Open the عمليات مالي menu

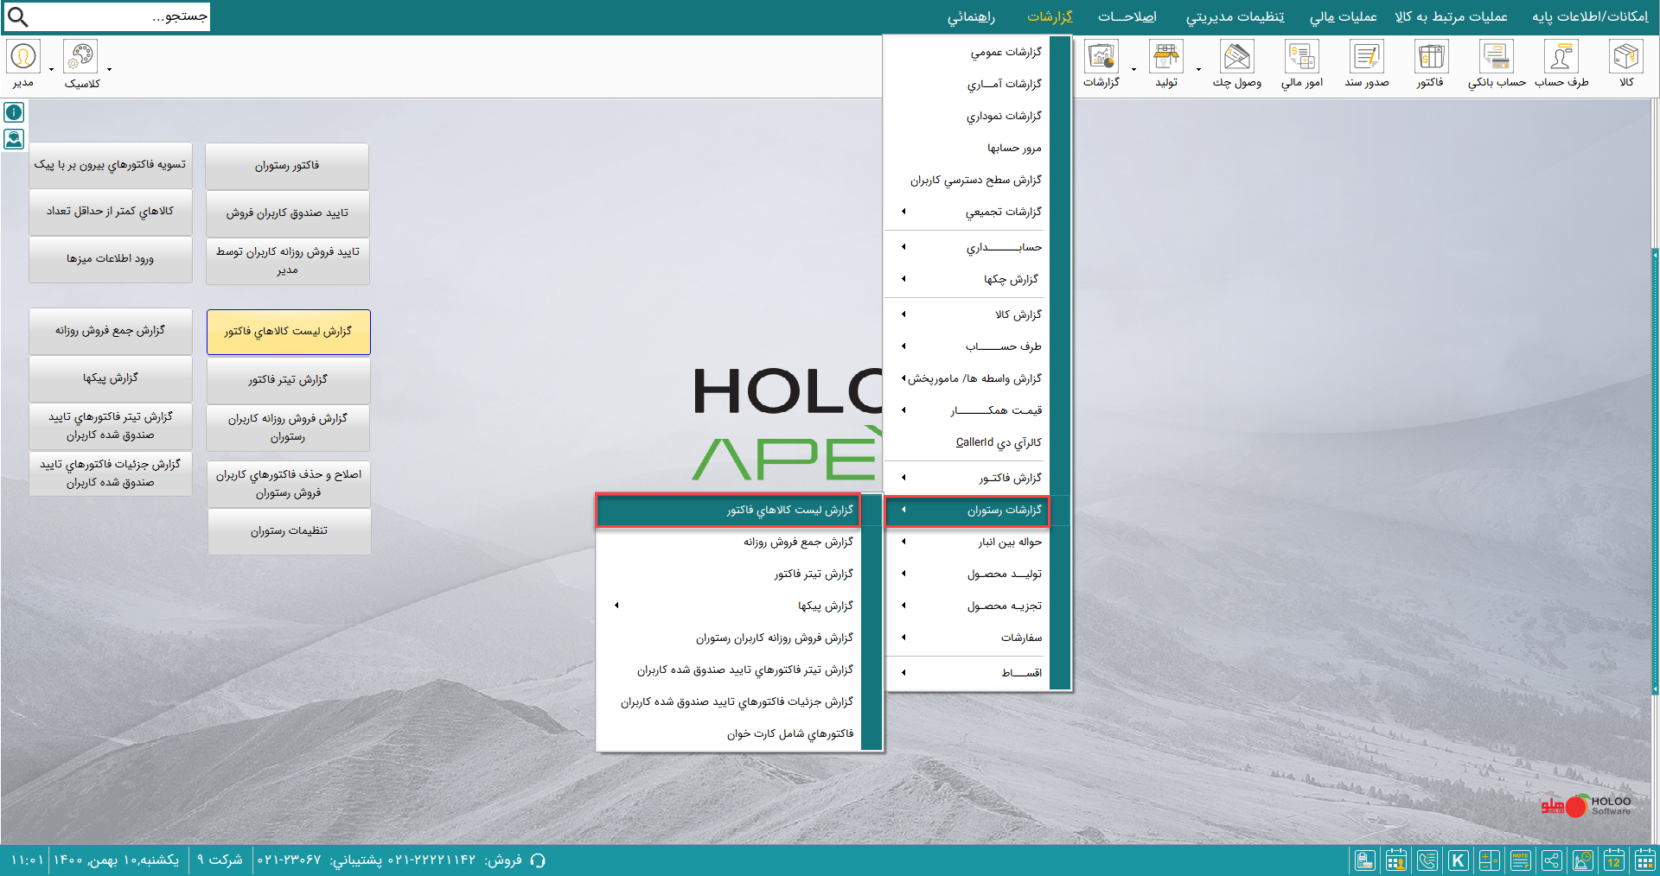pos(1343,16)
